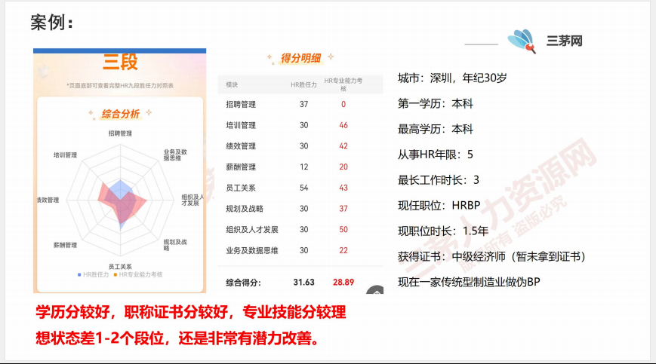
Task: Click the 三茅网 brand name text
Action: click(x=565, y=41)
